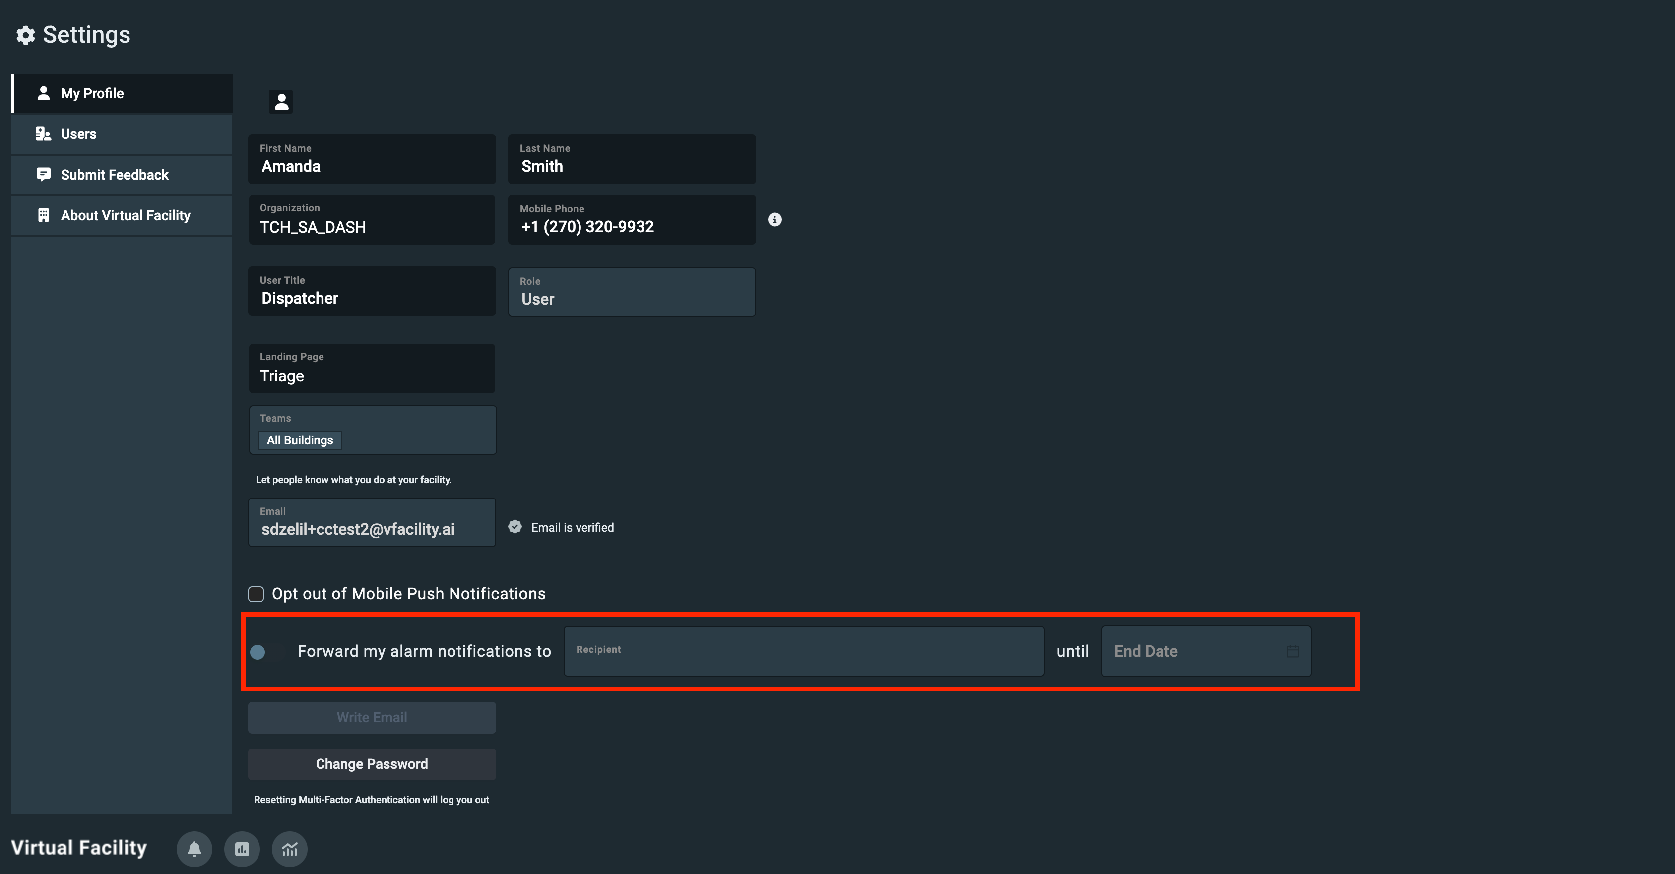Click the Write Email button
This screenshot has height=874, width=1675.
pos(371,717)
